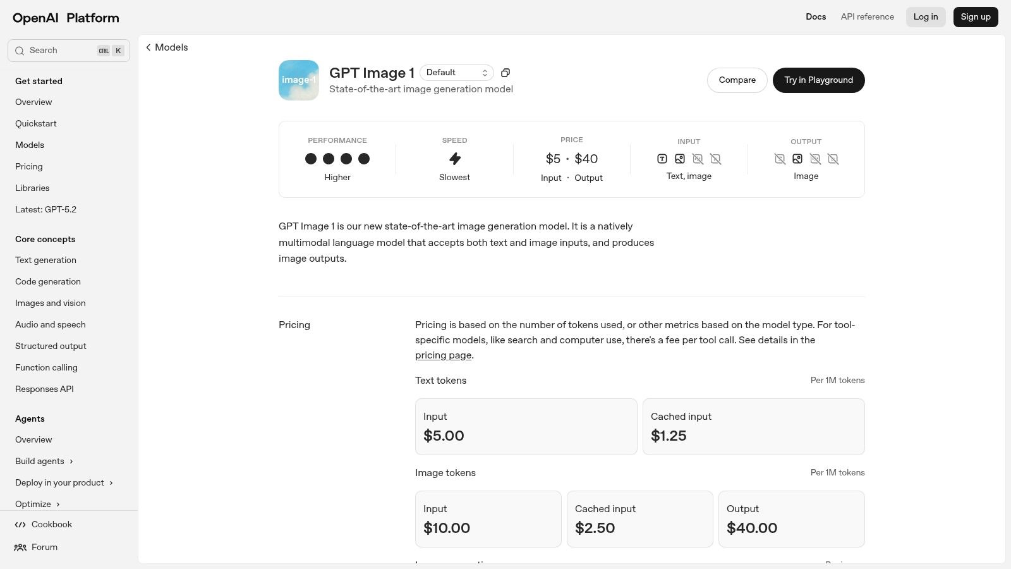Click the GPT Image 1 model thumbnail
Viewport: 1011px width, 569px height.
pyautogui.click(x=298, y=80)
